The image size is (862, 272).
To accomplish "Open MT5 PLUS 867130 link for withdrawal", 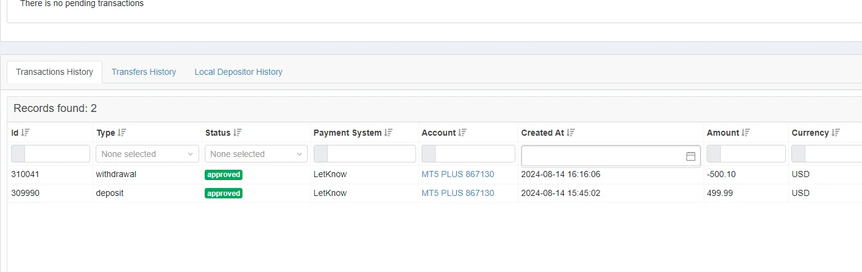I will click(457, 174).
